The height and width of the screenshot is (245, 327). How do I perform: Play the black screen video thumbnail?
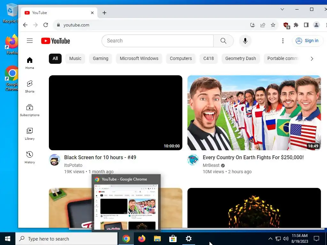(x=116, y=113)
